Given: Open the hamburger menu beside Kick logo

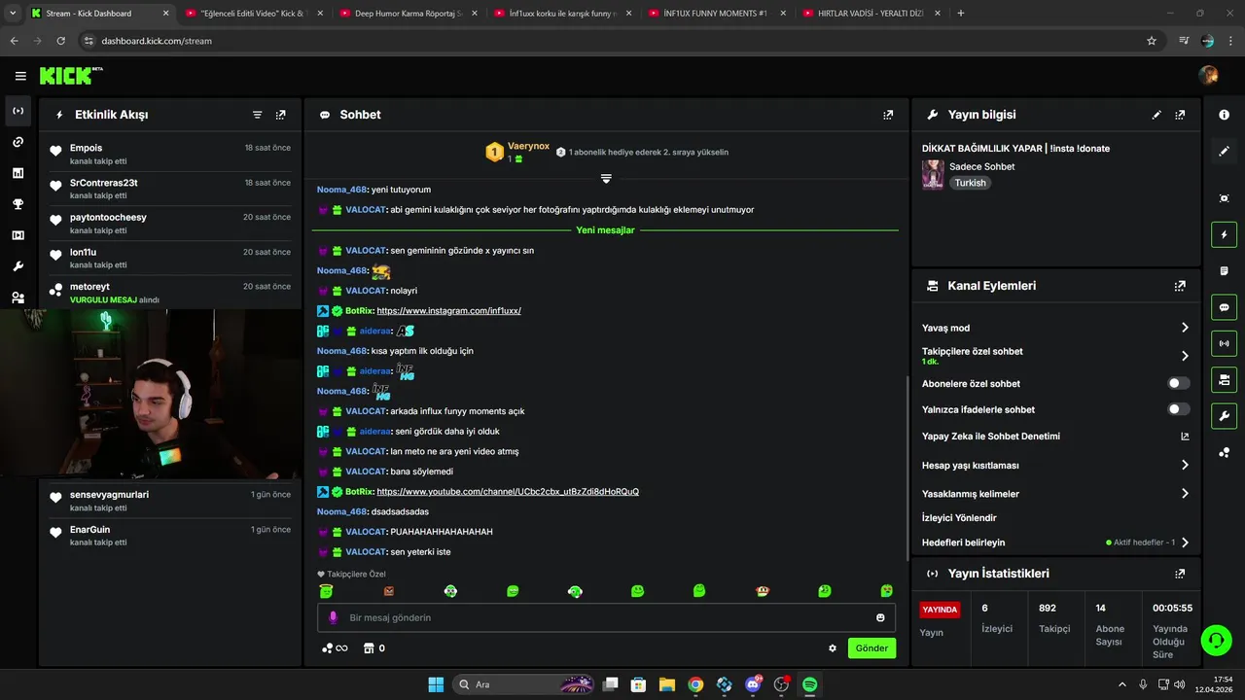Looking at the screenshot, I should 20,76.
